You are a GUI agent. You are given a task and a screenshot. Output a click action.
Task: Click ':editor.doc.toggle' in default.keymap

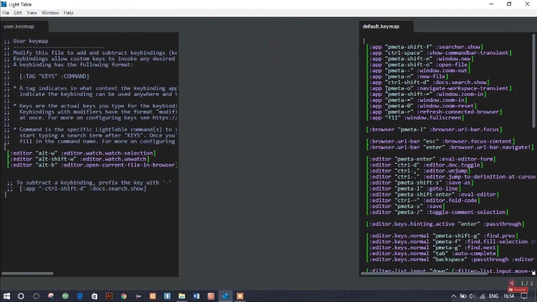tap(452, 165)
